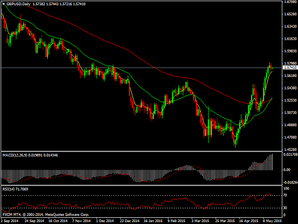Click the 1.47080 price axis label
Screen dimensions: 298x224
tap(290, 137)
